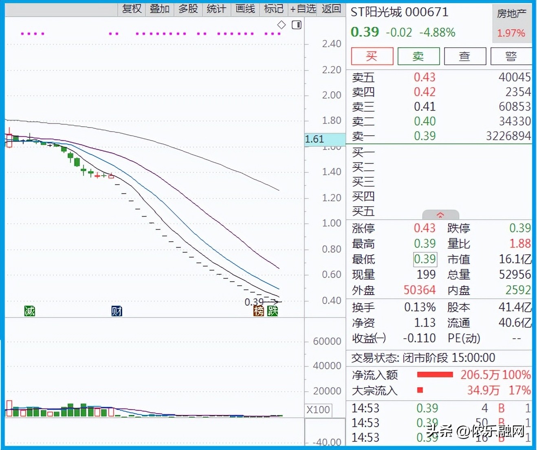This screenshot has height=450, width=537.
Task: Click the red 买 buy button
Action: pyautogui.click(x=372, y=56)
